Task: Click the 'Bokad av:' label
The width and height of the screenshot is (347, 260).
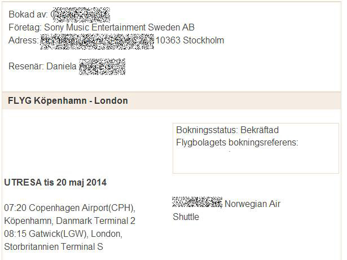Action: click(28, 15)
